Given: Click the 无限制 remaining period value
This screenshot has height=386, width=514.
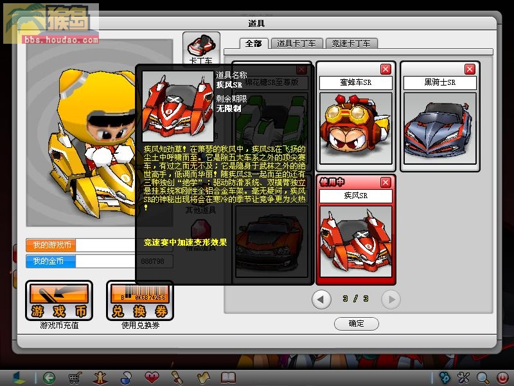Looking at the screenshot, I should point(229,108).
